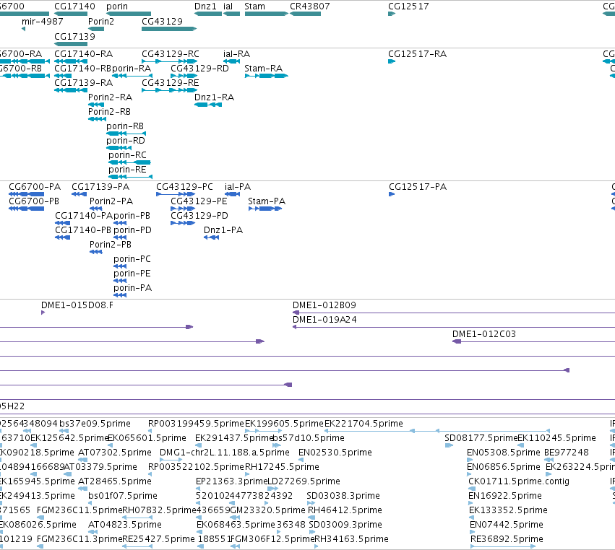Click the CG12517 gene label

coord(408,6)
